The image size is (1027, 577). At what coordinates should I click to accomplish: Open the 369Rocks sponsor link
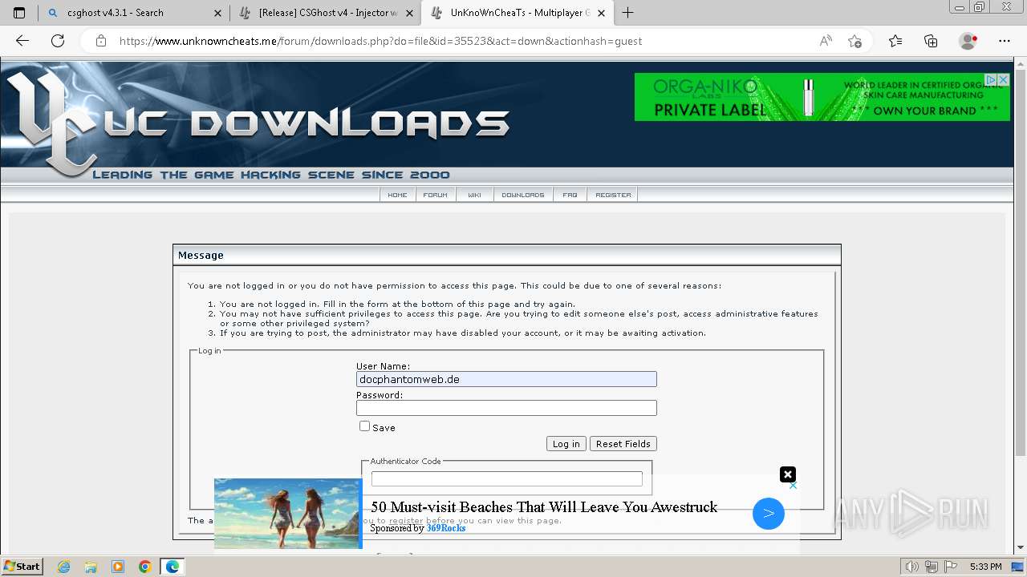tap(446, 528)
